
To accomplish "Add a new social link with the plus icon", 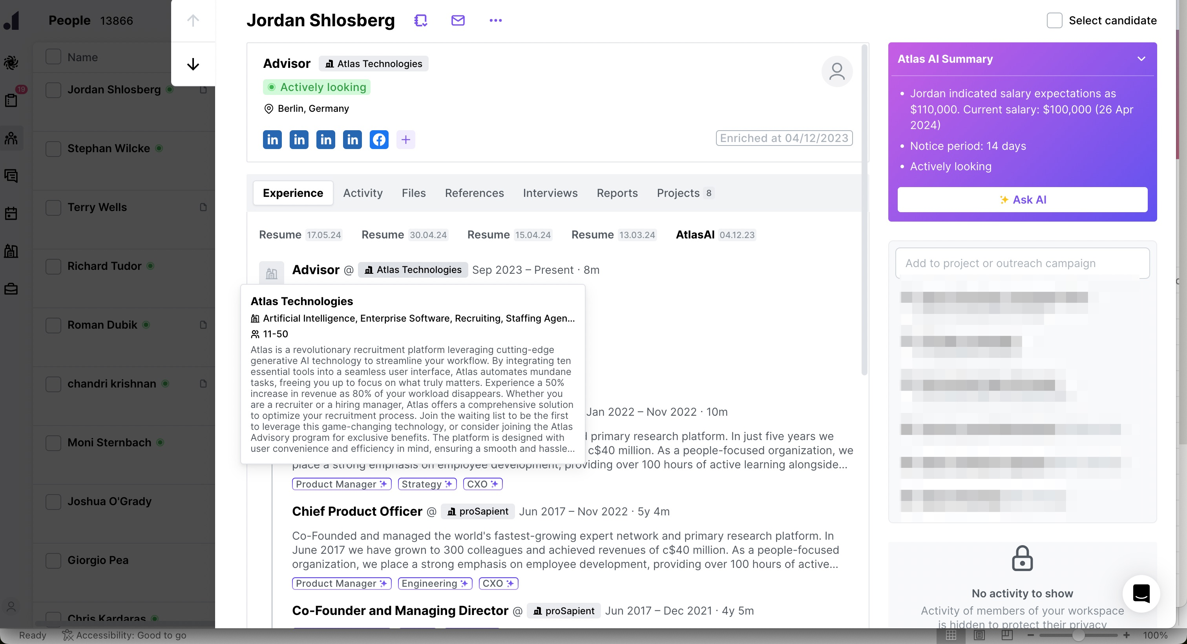I will coord(405,140).
